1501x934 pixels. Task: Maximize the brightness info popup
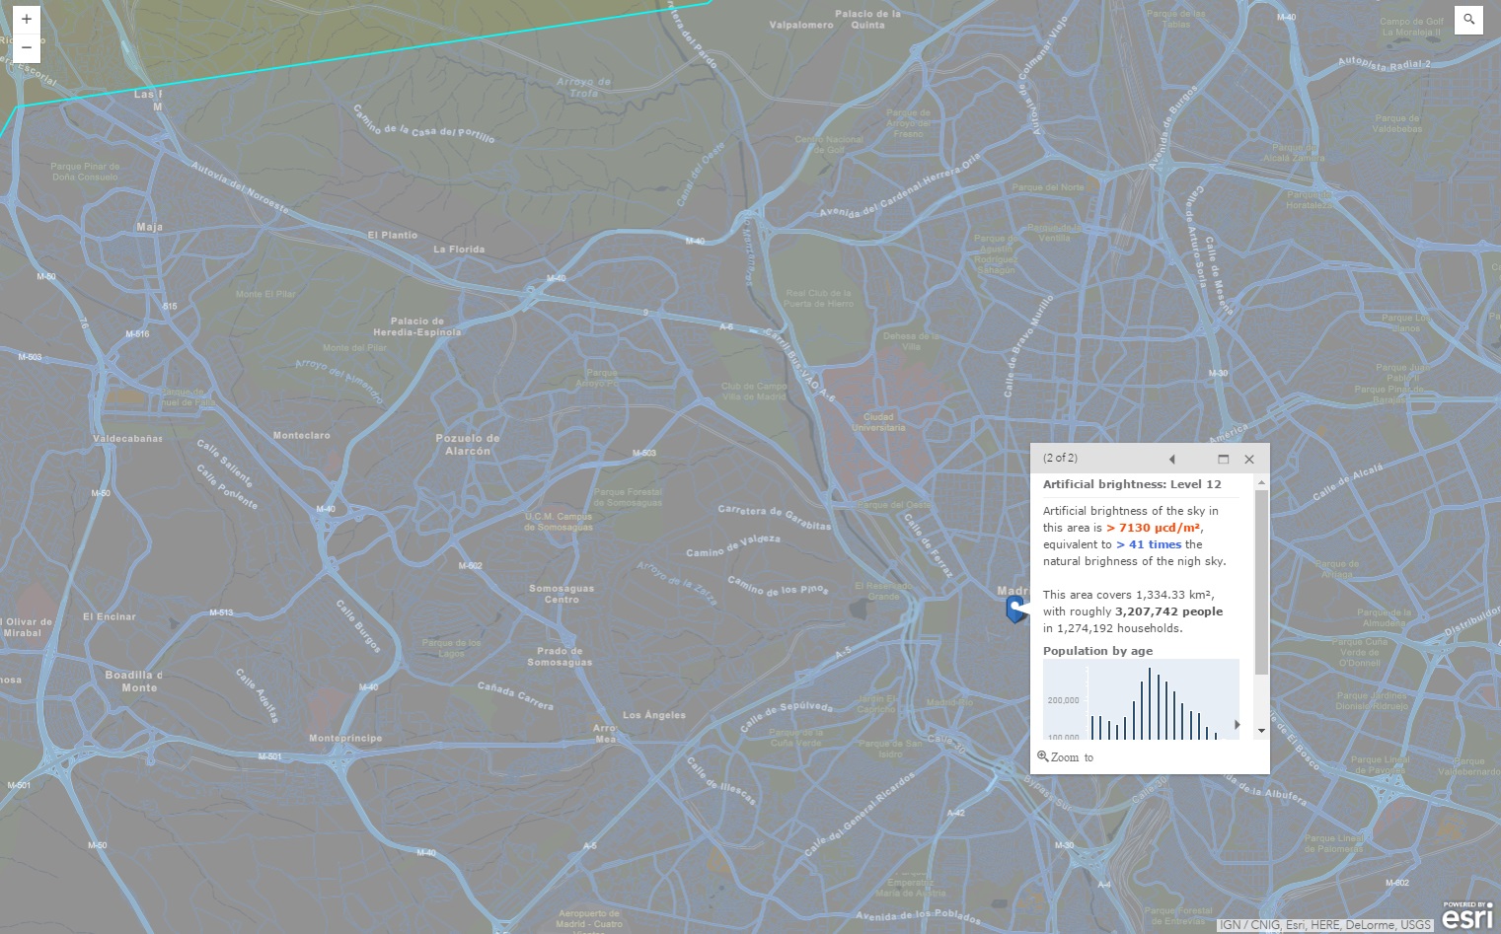coord(1223,459)
